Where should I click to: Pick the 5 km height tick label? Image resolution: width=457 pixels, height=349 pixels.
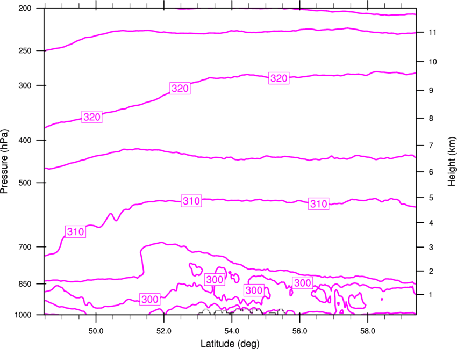pos(431,198)
